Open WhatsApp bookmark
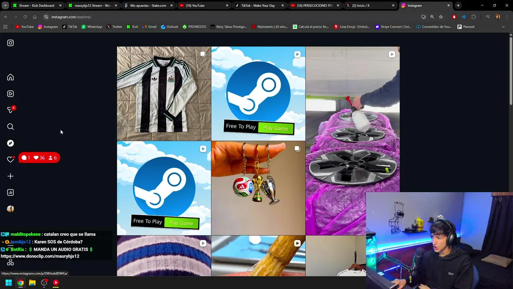The width and height of the screenshot is (513, 289). coord(91,27)
